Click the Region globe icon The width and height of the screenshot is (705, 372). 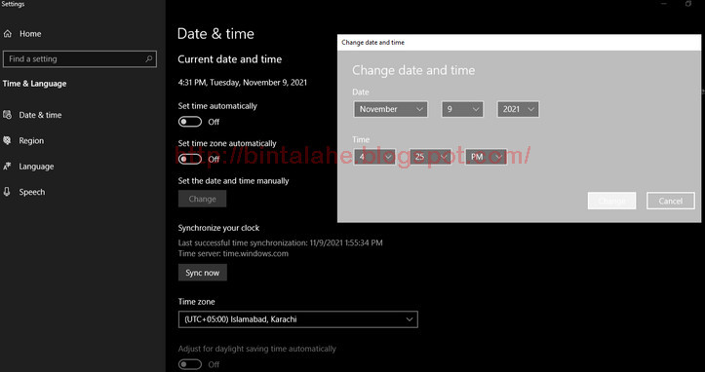click(7, 140)
